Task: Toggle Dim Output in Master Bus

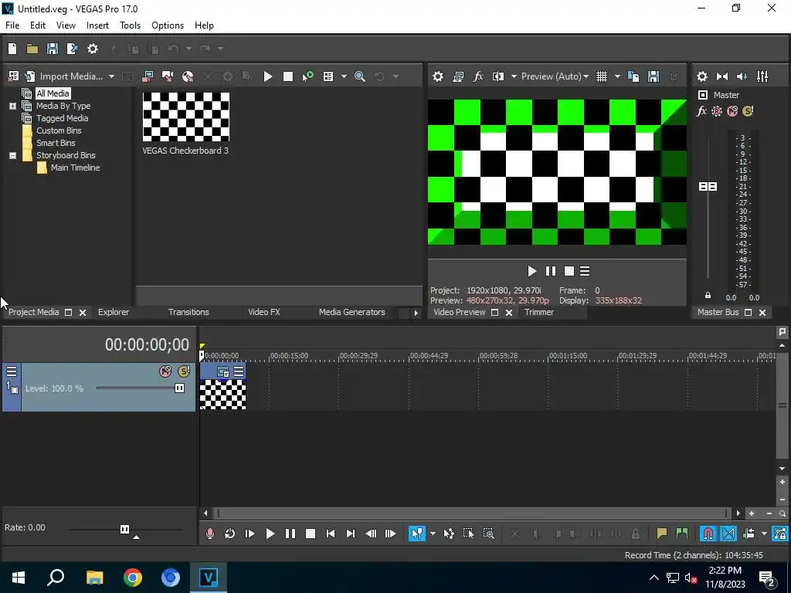Action: (742, 76)
